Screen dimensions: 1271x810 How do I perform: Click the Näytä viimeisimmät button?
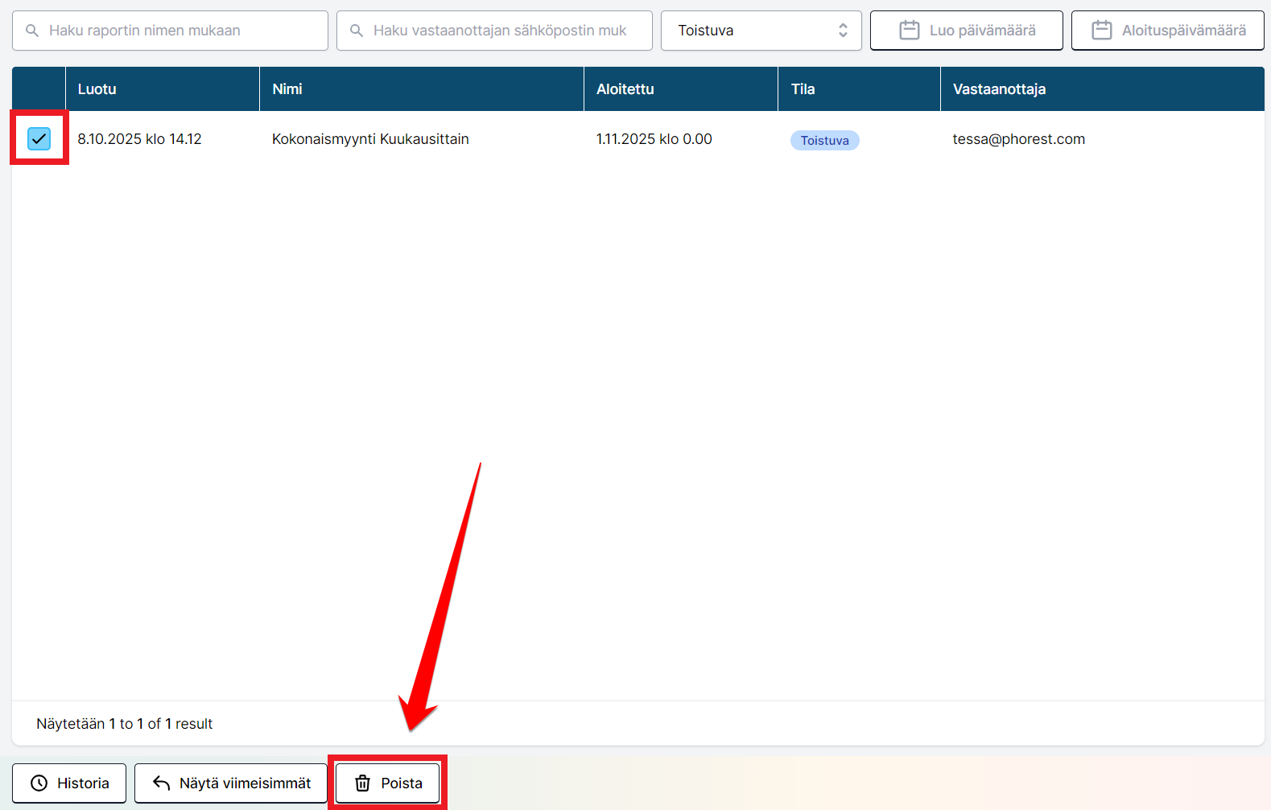tap(231, 783)
